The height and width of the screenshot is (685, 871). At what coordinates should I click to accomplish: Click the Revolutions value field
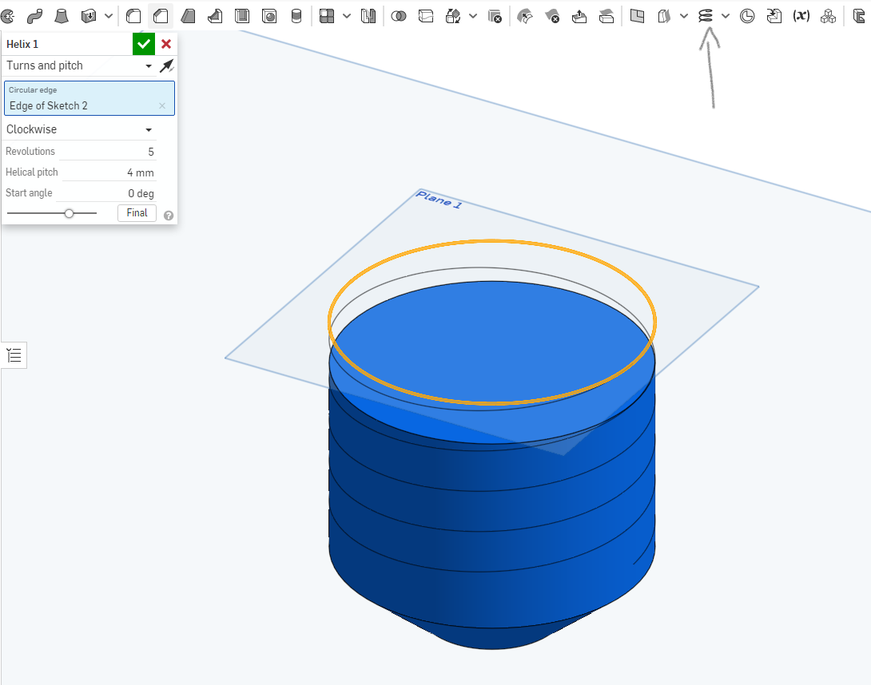(108, 152)
